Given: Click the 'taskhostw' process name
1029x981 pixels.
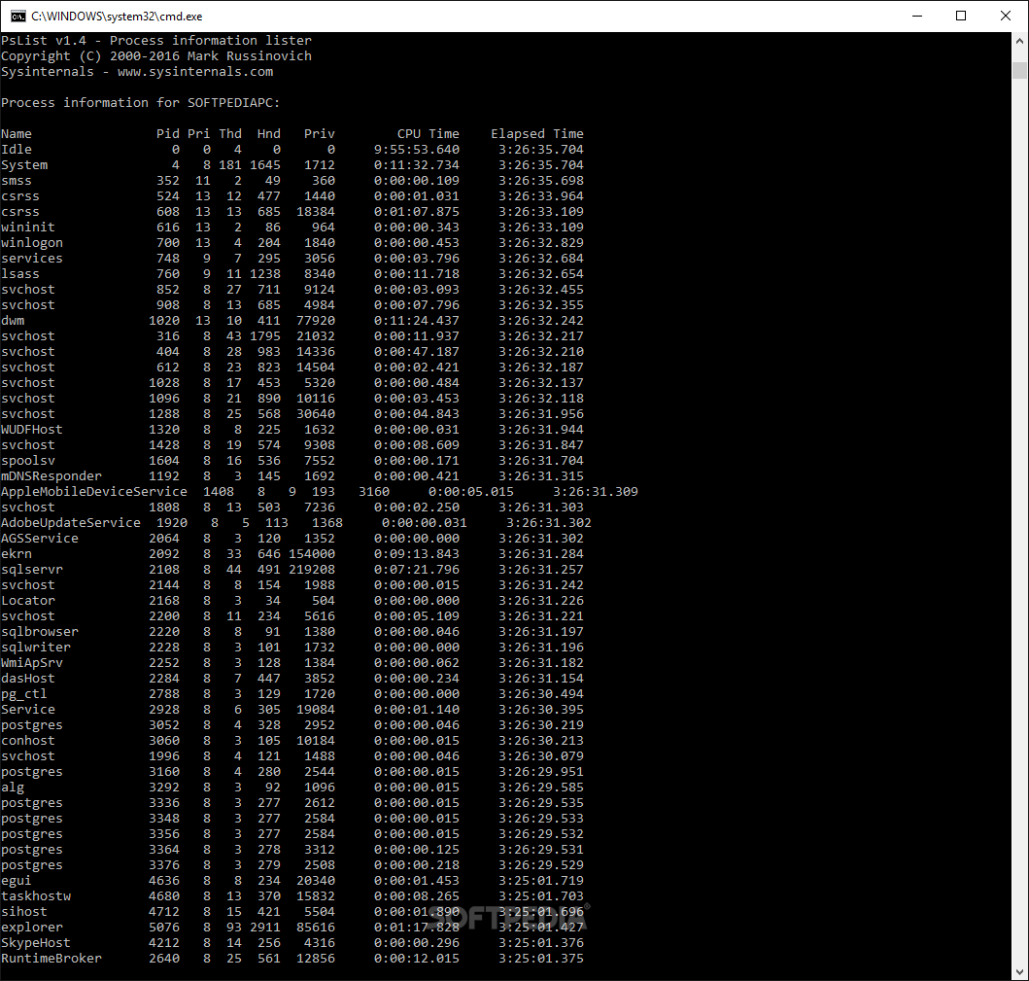Looking at the screenshot, I should 36,897.
